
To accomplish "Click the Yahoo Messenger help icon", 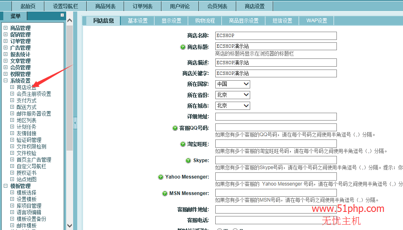I will 161,177.
